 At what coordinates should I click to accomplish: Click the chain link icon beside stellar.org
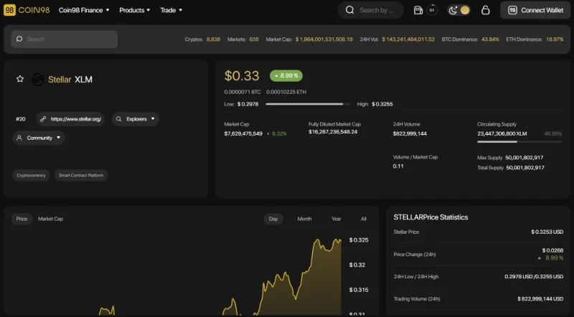43,119
